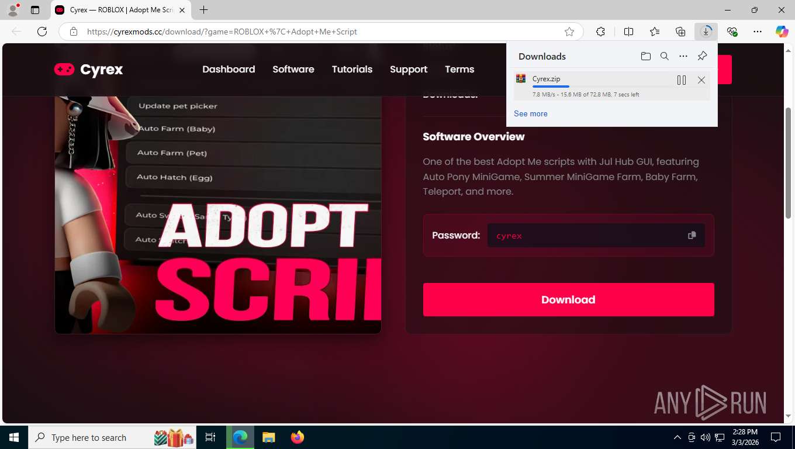
Task: Open Edge Settings and more menu
Action: pyautogui.click(x=758, y=32)
